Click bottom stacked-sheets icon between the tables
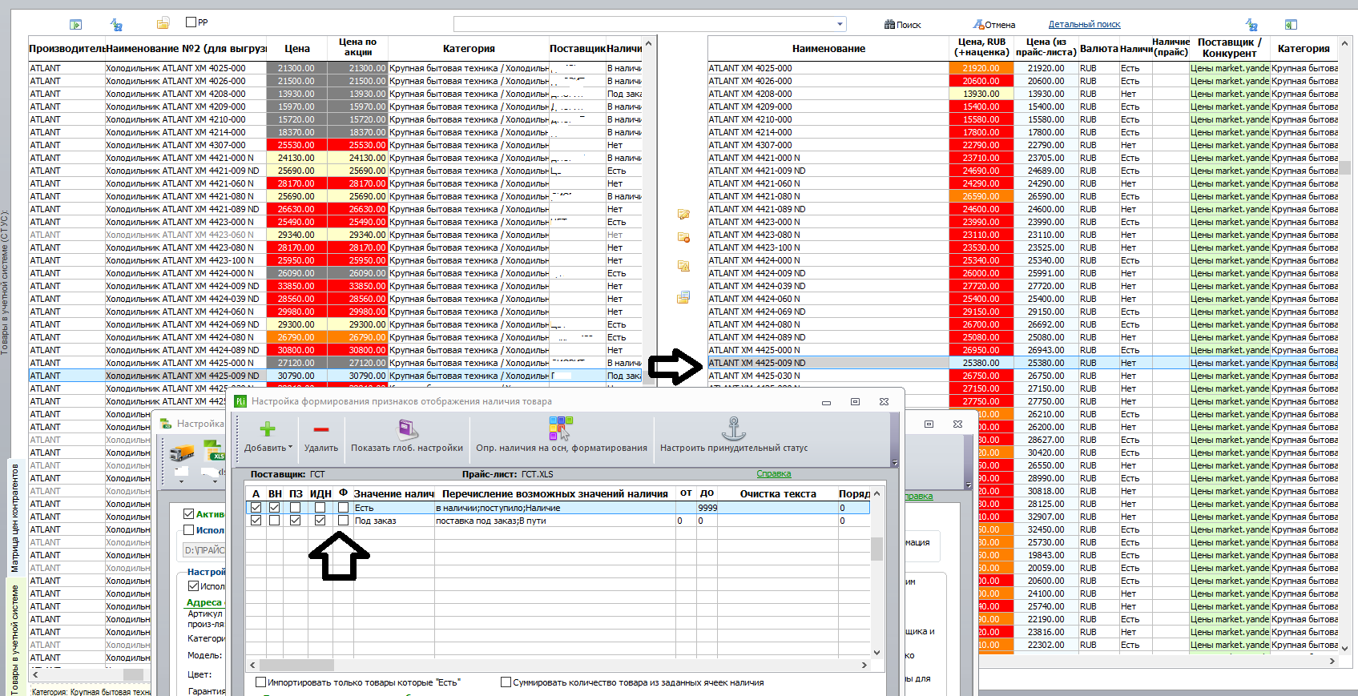Viewport: 1358px width, 696px height. (683, 298)
